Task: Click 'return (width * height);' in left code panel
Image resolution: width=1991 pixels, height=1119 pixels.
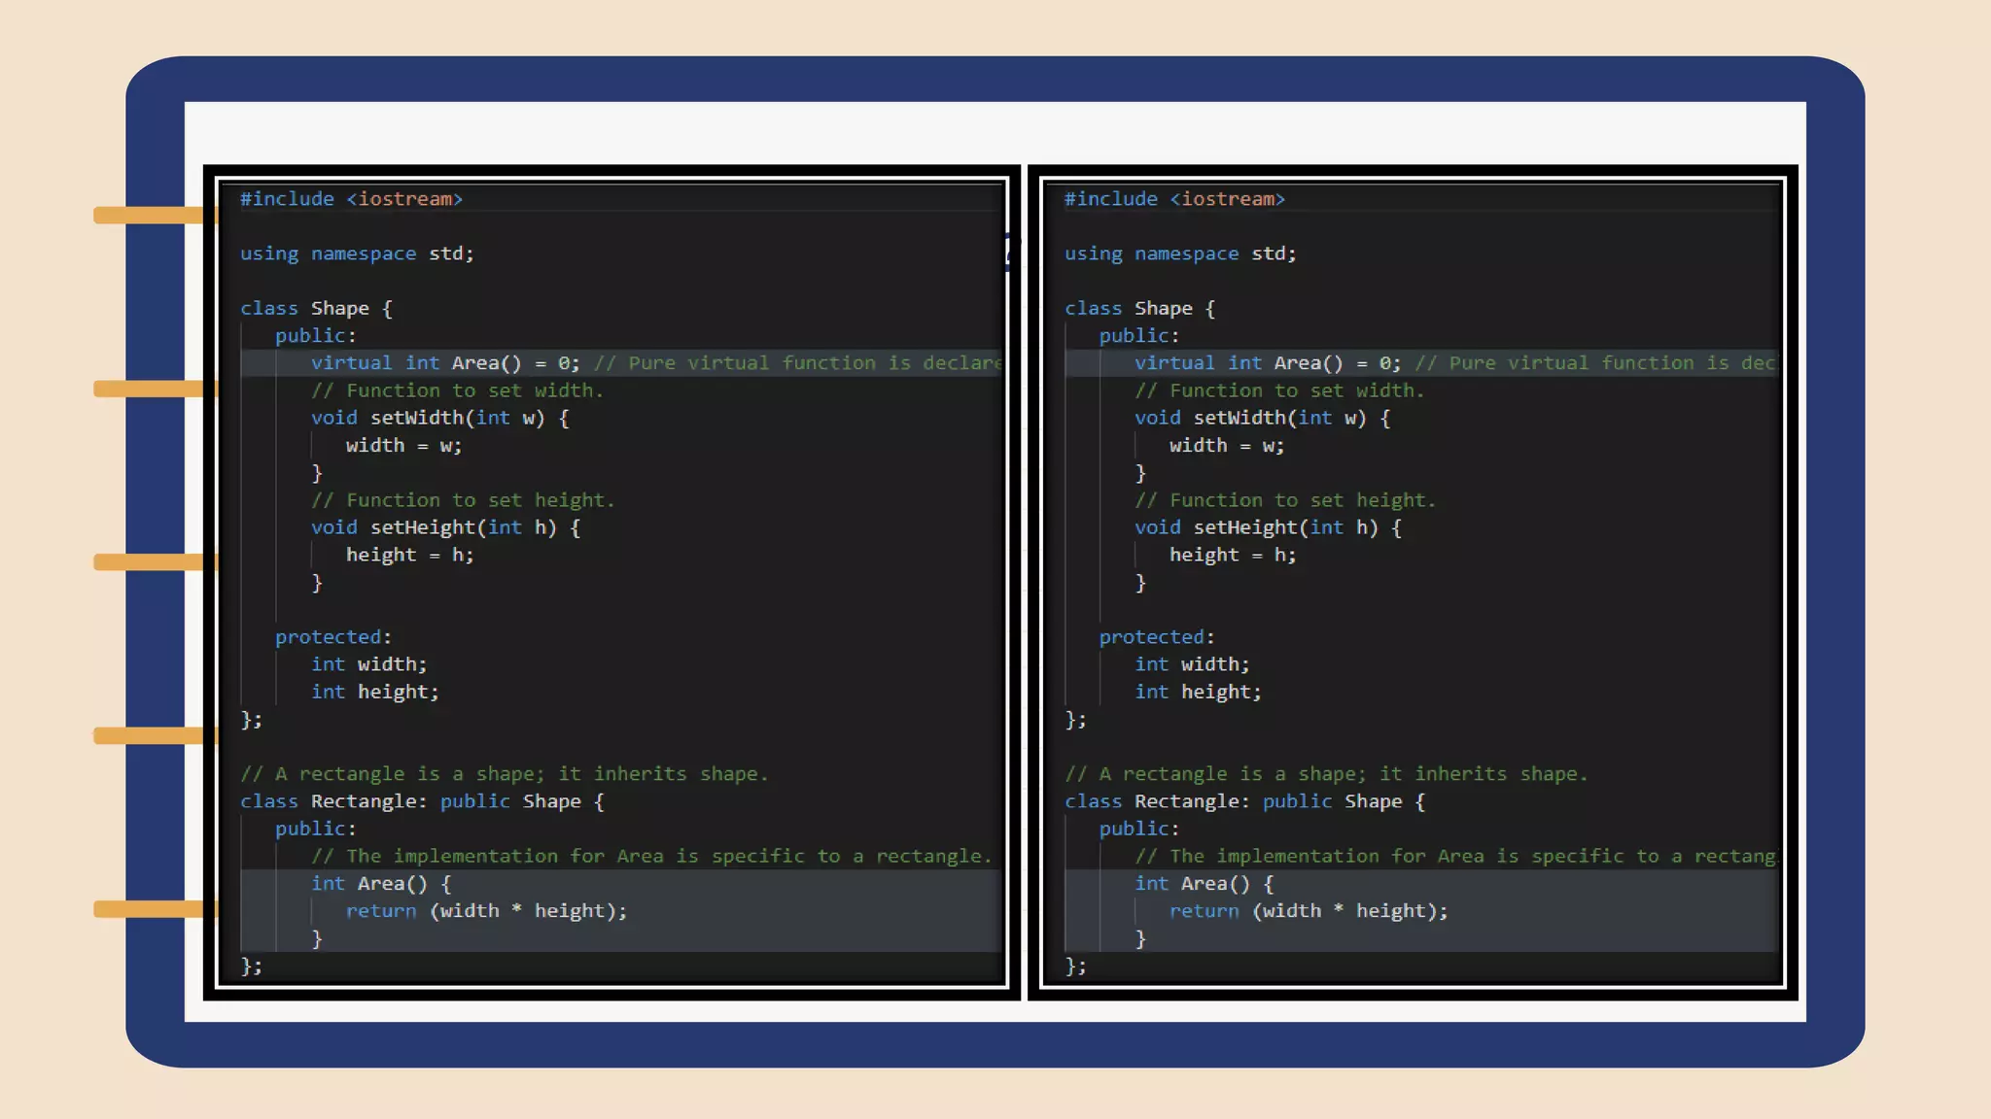Action: (486, 911)
